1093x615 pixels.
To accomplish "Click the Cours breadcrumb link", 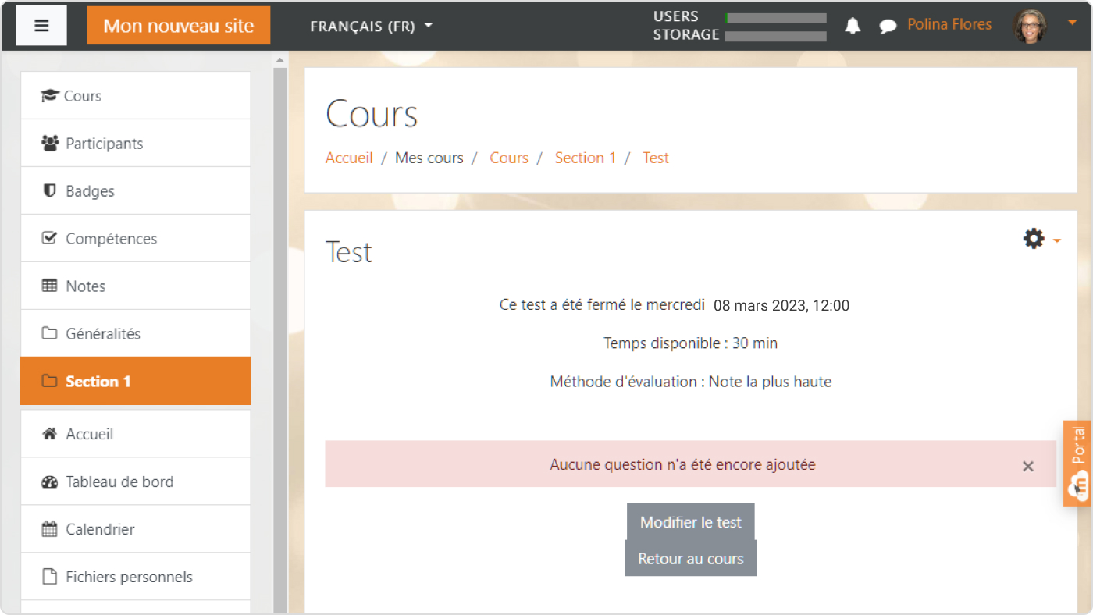I will [x=509, y=158].
